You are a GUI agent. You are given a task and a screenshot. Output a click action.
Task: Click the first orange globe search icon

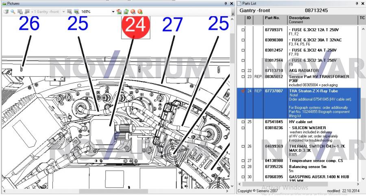pyautogui.click(x=133, y=12)
